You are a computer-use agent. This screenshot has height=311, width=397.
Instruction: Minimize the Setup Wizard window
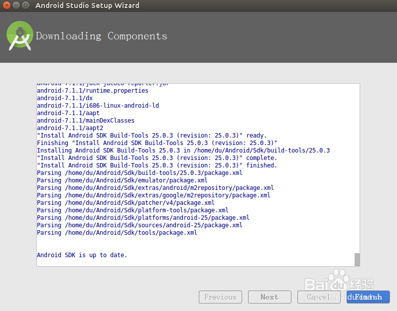16,5
